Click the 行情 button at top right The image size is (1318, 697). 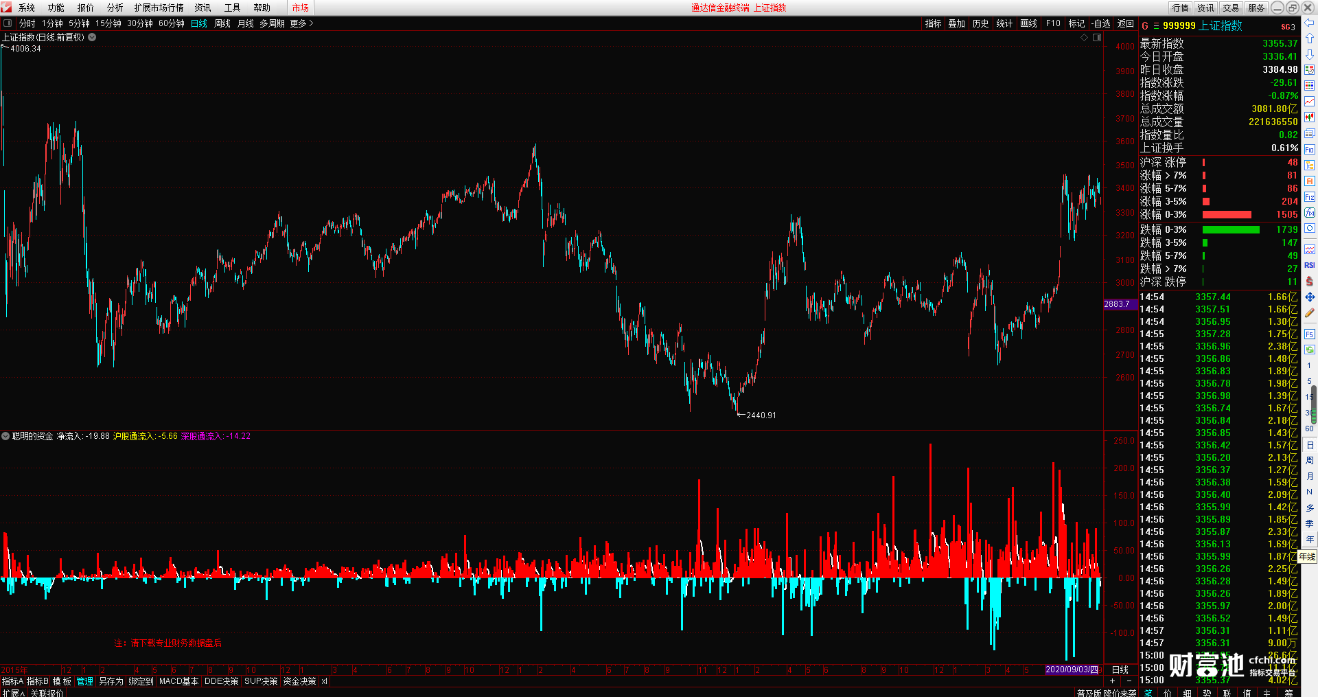tap(1181, 8)
